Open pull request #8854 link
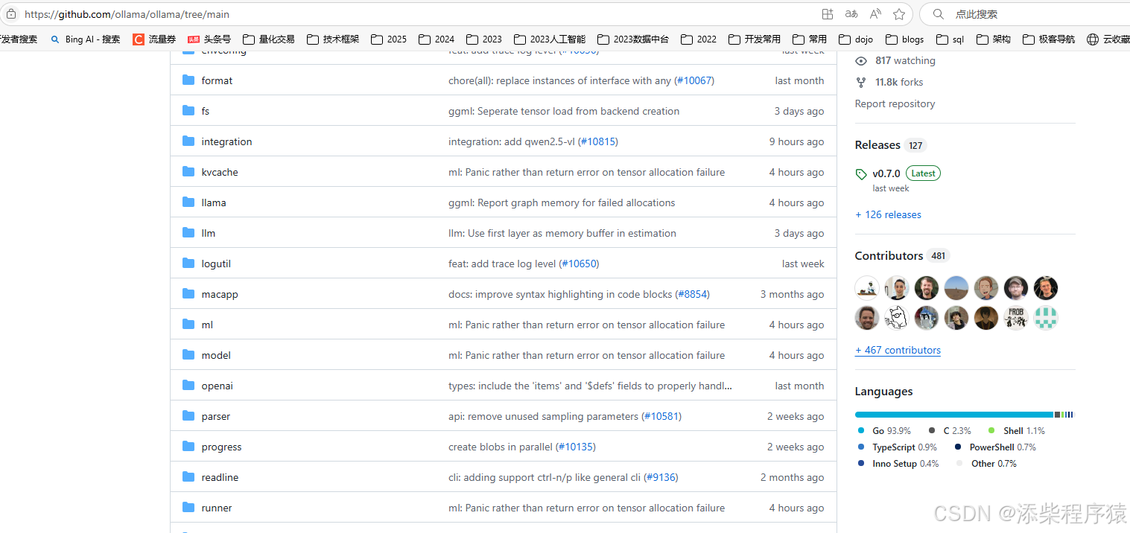This screenshot has width=1130, height=533. click(x=693, y=294)
